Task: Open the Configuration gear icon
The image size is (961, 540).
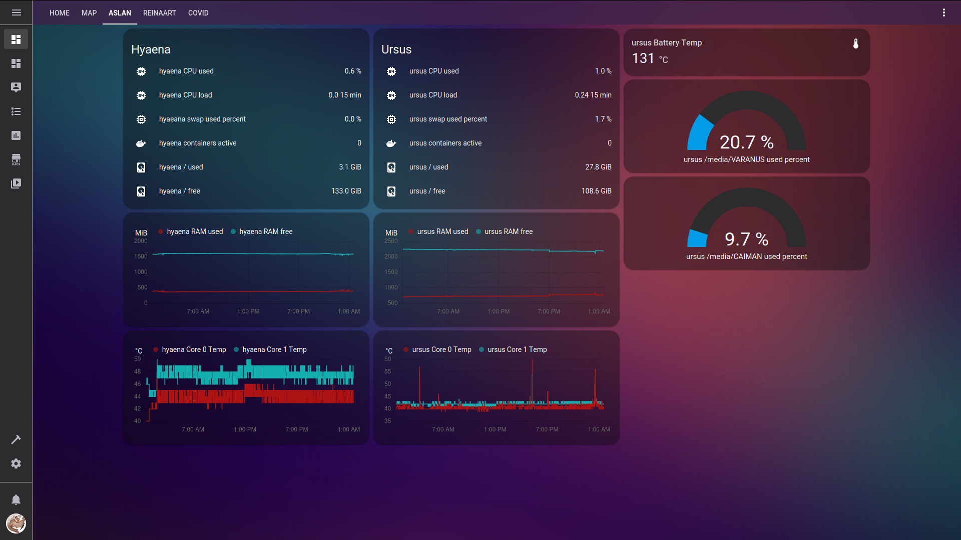Action: coord(16,463)
